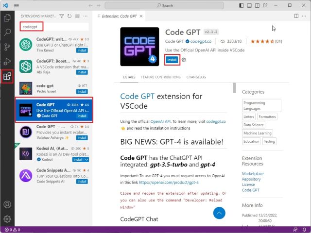Install CodeGPT Boost by Abi Raja

(82, 72)
